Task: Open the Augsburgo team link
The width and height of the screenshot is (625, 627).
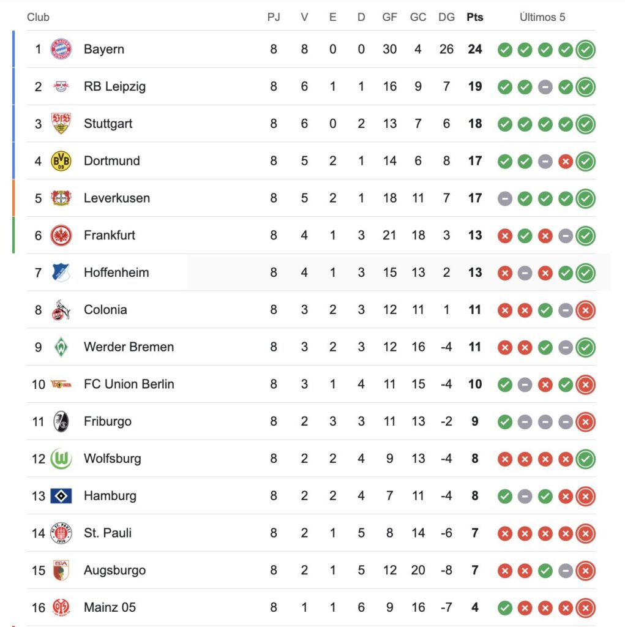Action: (x=114, y=570)
